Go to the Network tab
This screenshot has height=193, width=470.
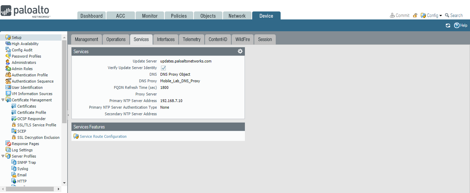237,16
